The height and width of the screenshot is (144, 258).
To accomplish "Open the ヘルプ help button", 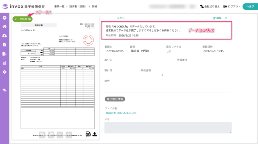I will coord(250,6).
